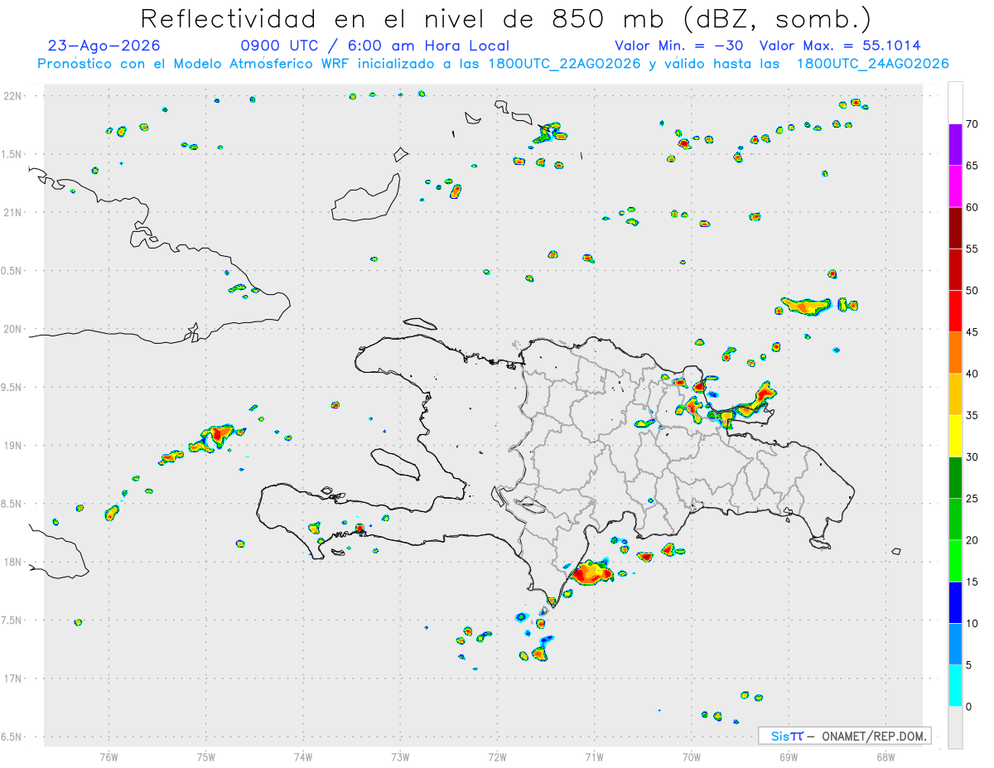Select the '9.5N' latitude label
This screenshot has height=768, width=994.
pyautogui.click(x=12, y=388)
